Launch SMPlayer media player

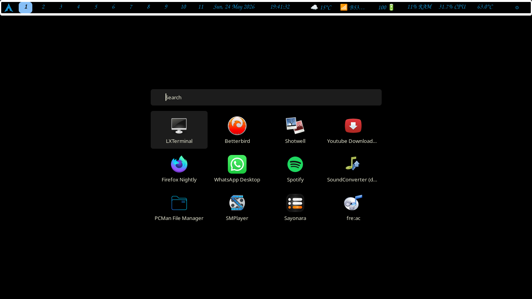tap(237, 203)
